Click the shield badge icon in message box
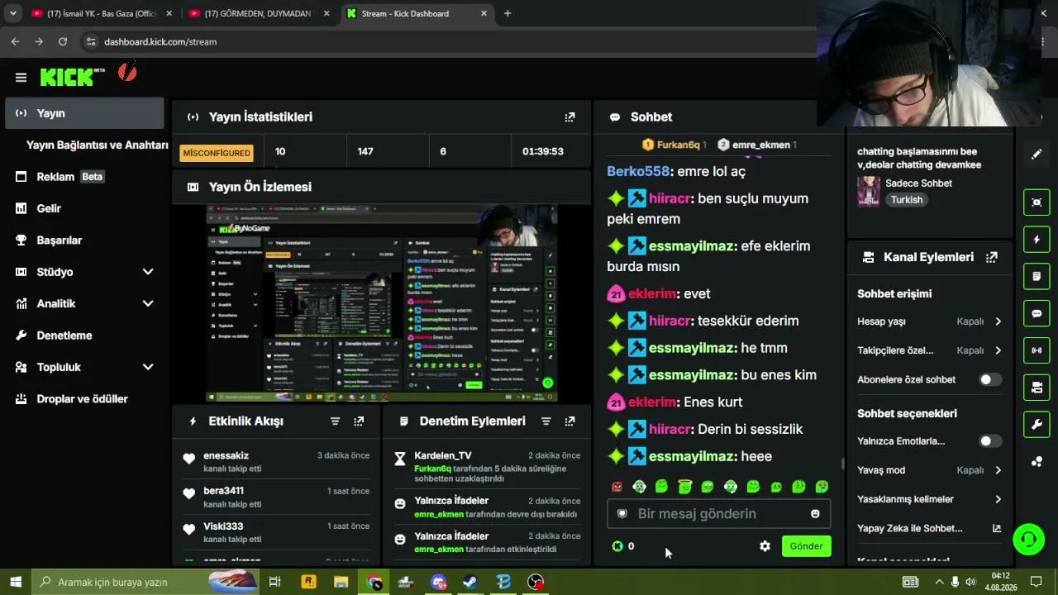The height and width of the screenshot is (595, 1058). [622, 514]
